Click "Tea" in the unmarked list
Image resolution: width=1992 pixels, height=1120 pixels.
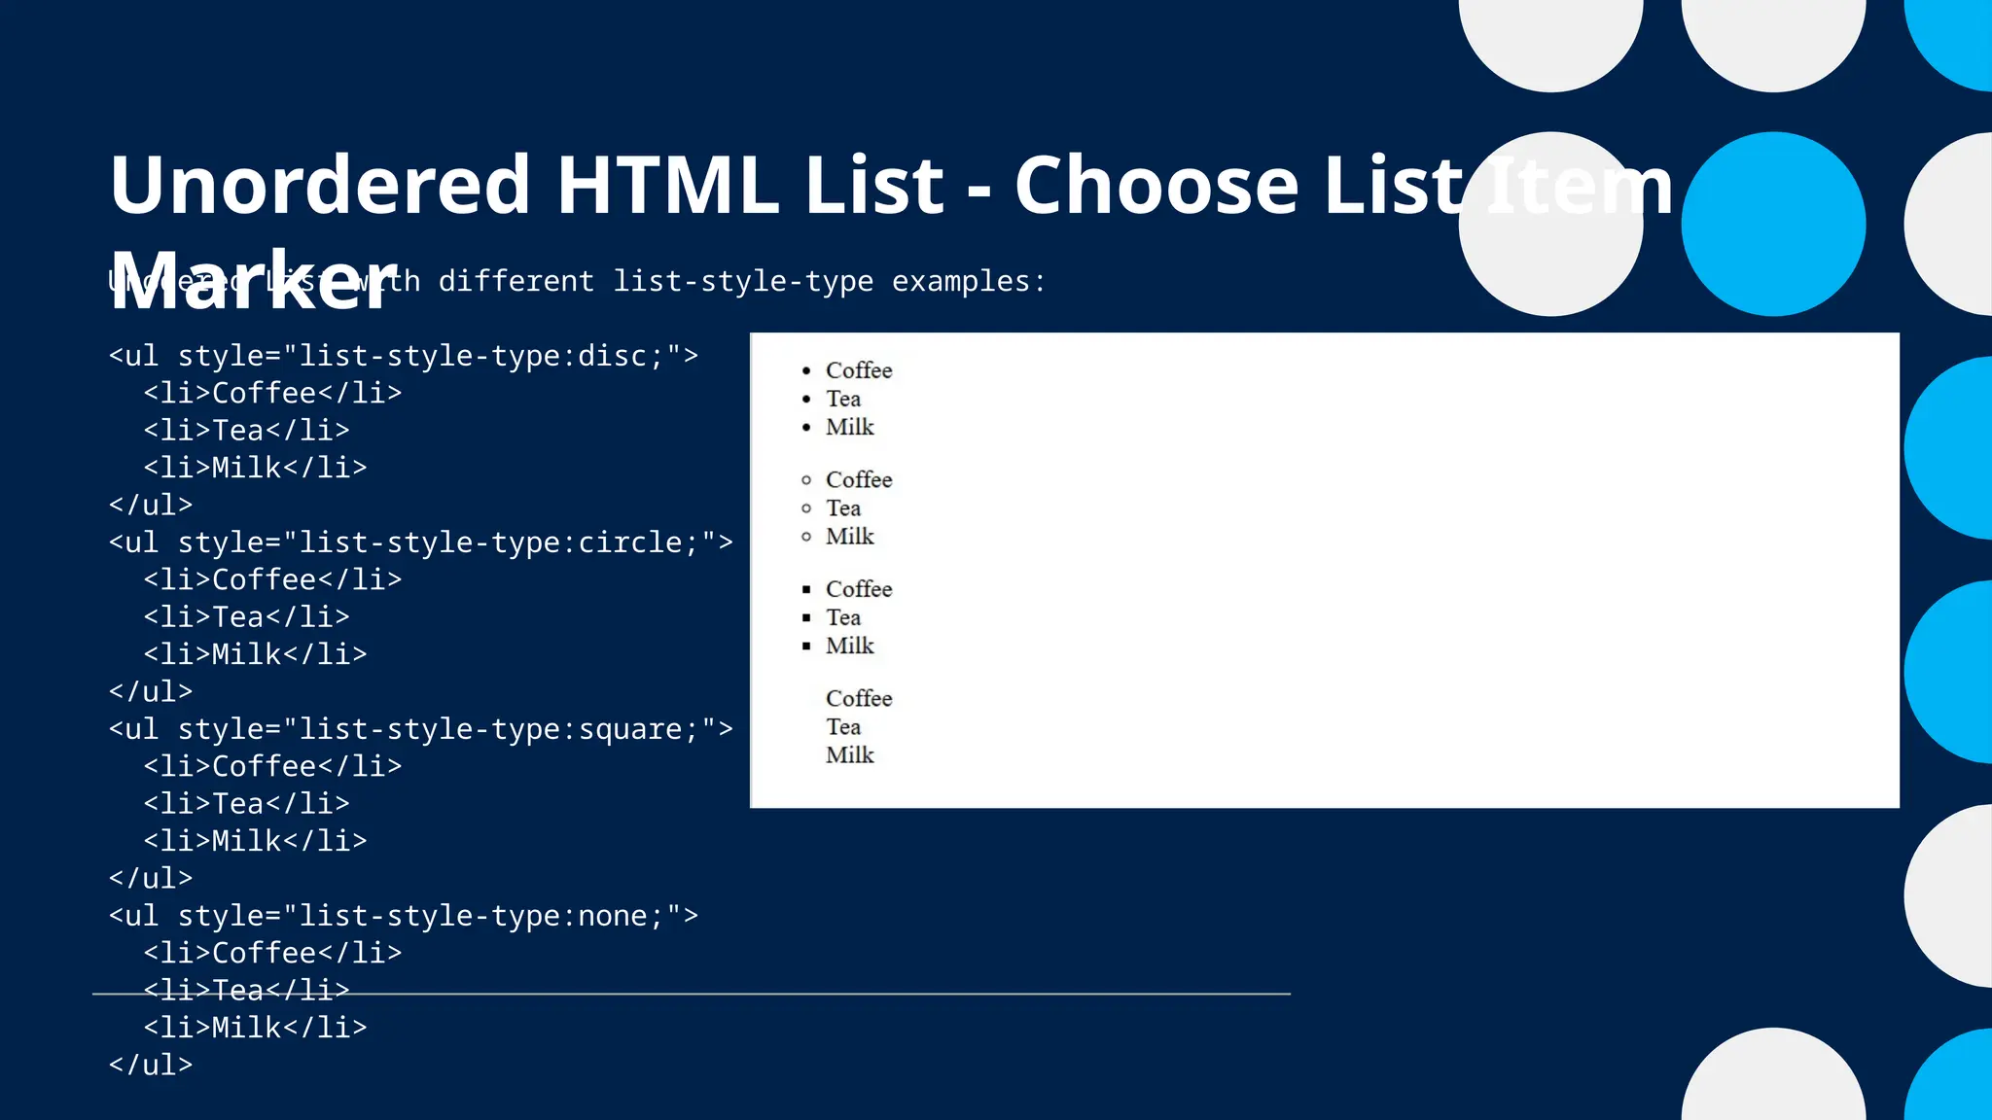tap(843, 727)
